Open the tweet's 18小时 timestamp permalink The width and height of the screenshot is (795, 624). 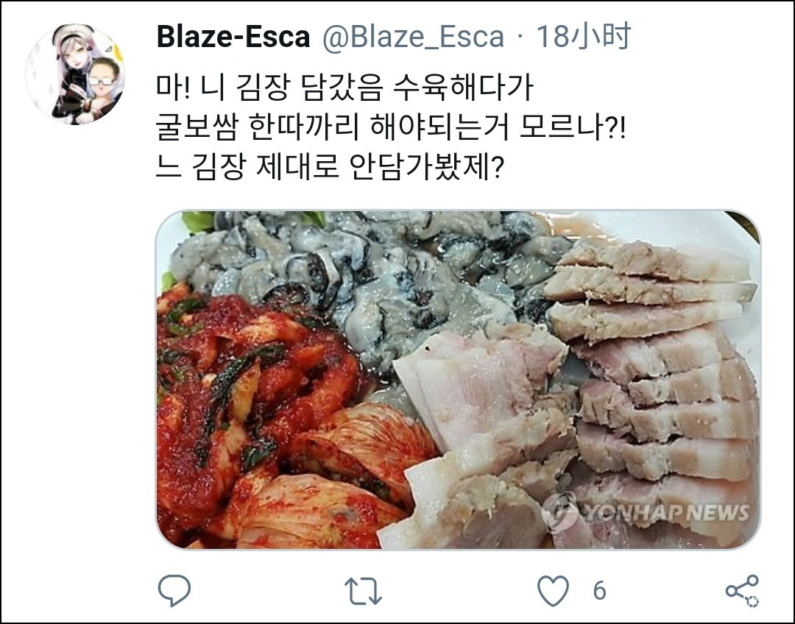(x=583, y=37)
